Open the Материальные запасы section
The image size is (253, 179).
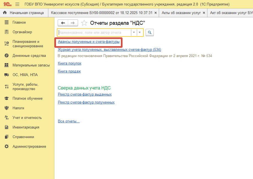31,65
